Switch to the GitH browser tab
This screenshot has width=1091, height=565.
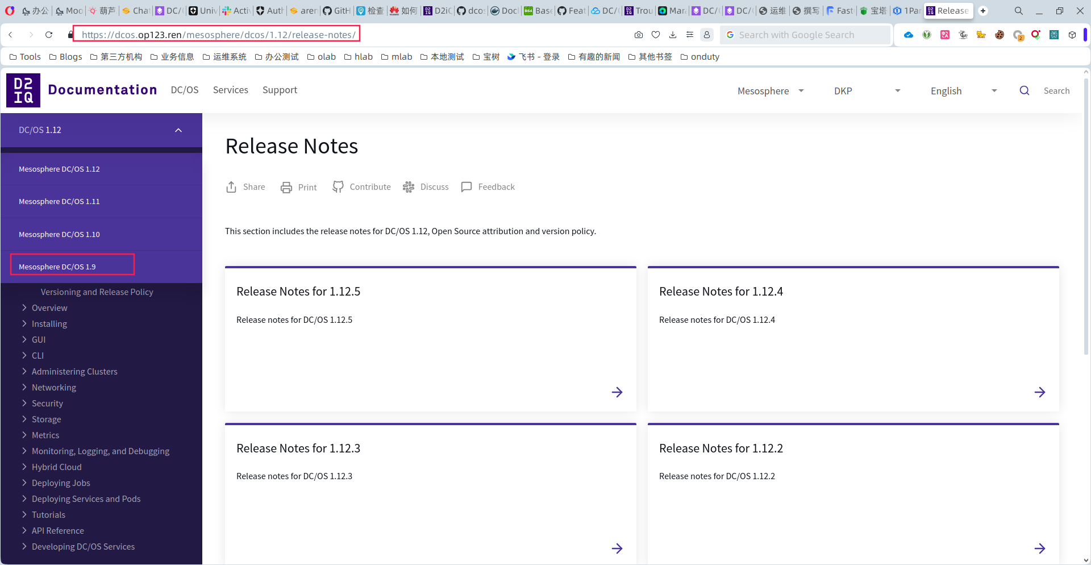336,11
